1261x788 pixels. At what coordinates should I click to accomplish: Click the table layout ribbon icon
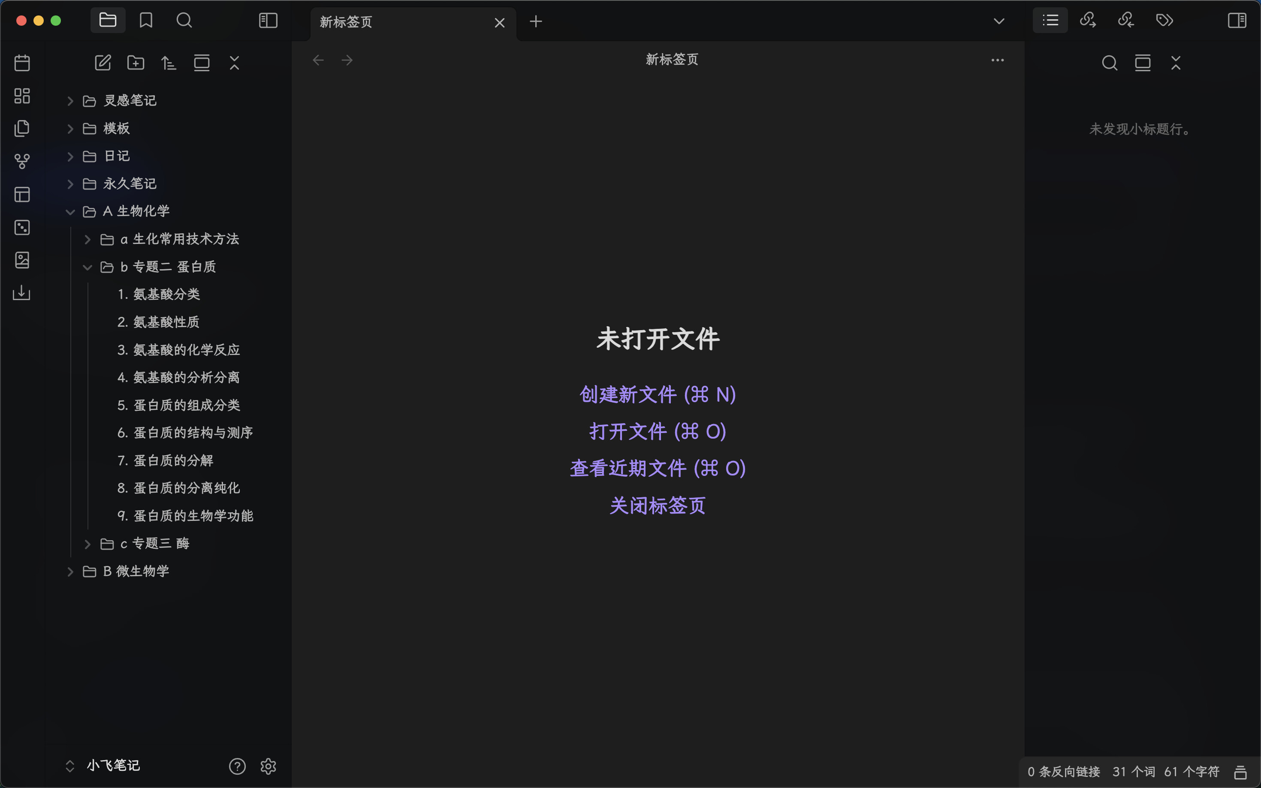tap(22, 194)
